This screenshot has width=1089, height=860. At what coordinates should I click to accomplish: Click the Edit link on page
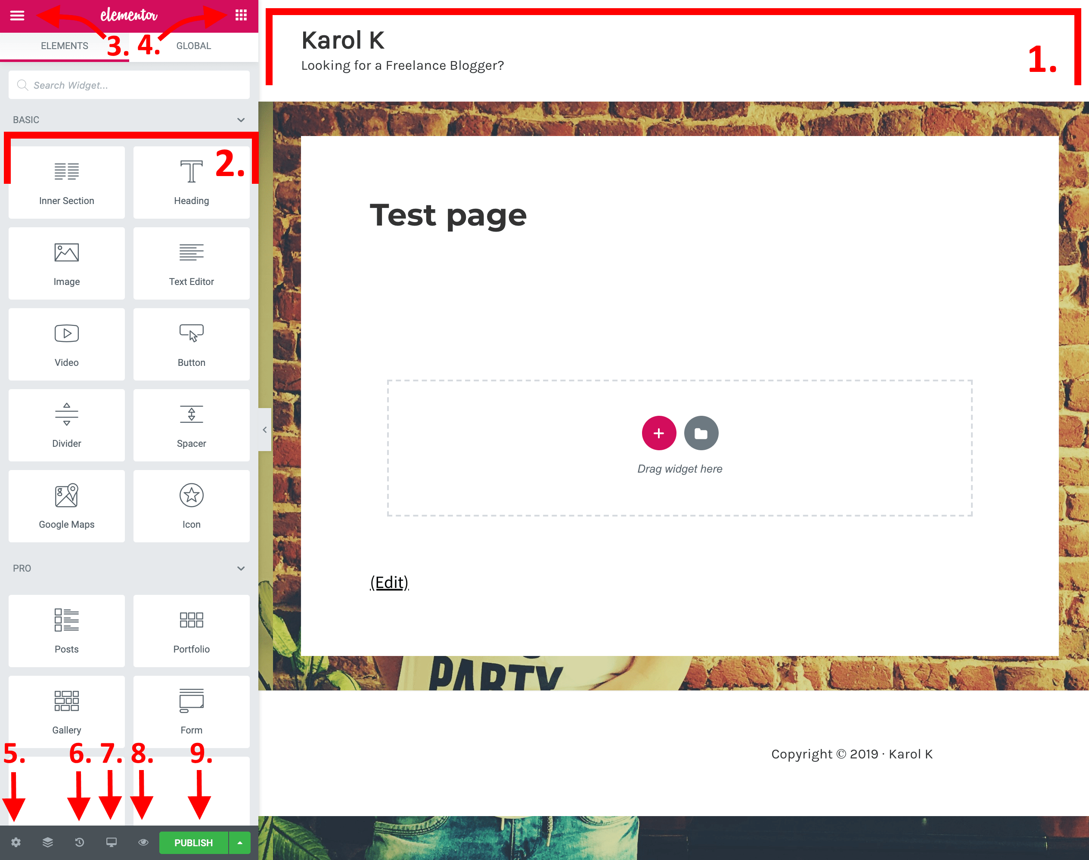389,582
